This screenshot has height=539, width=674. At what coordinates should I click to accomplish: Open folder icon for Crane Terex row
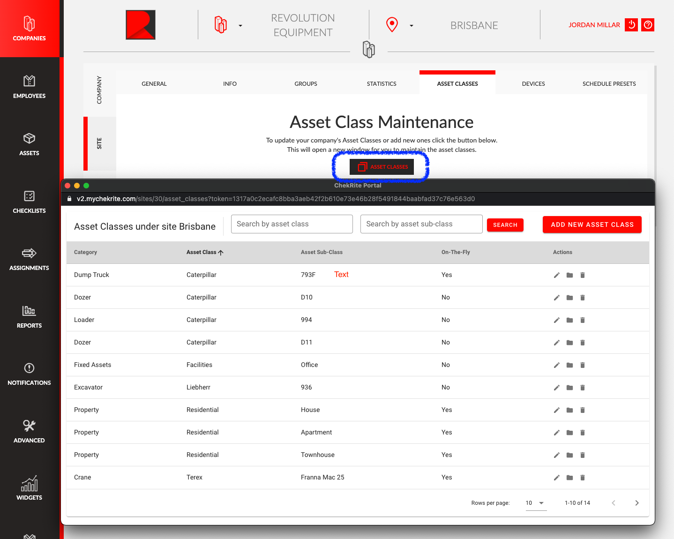tap(569, 478)
